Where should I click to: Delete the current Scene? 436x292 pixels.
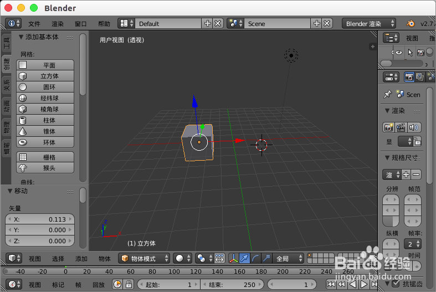click(x=327, y=23)
